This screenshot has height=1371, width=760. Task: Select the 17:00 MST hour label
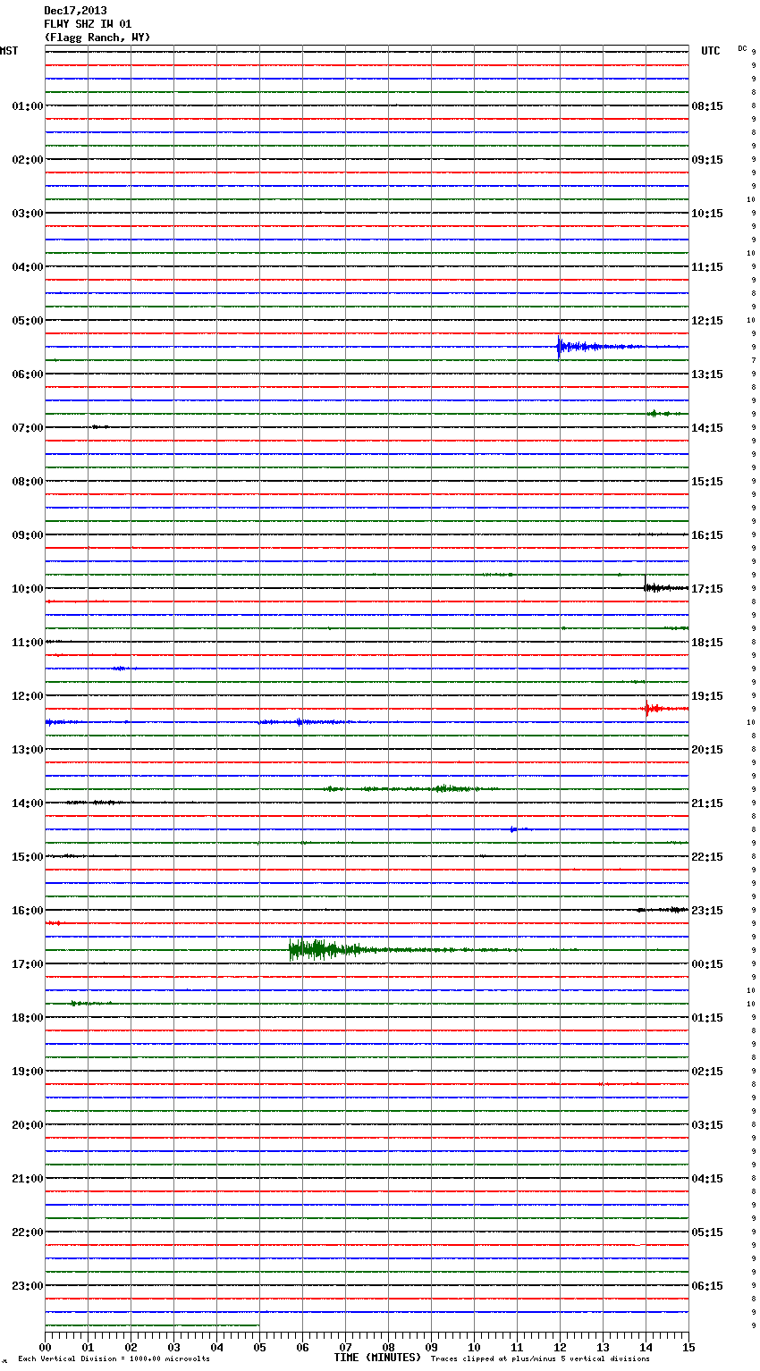27,964
